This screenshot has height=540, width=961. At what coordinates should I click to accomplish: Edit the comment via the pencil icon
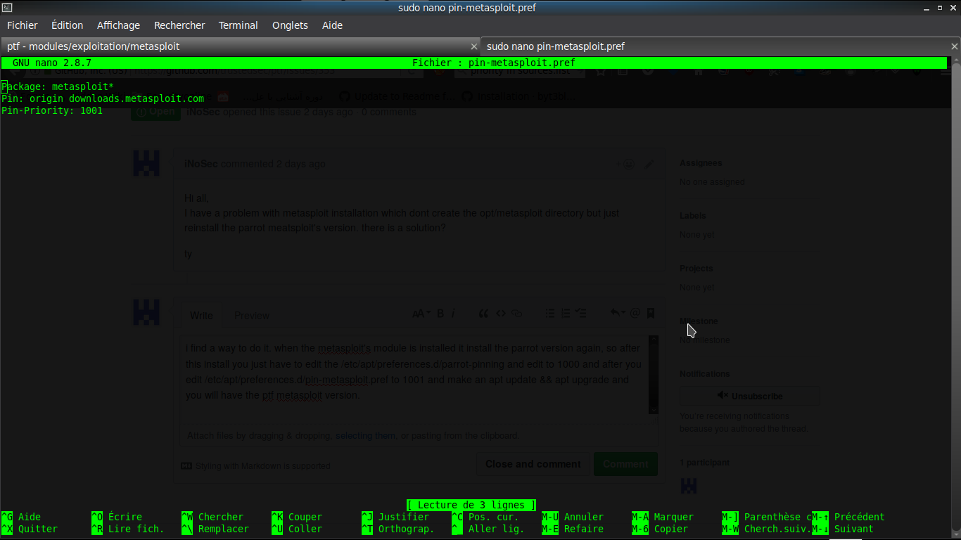click(x=649, y=164)
